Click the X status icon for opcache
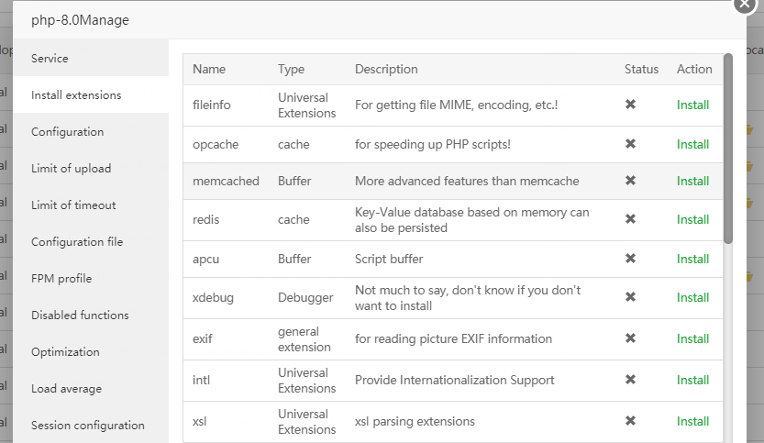Screen dimensions: 764x443 [630, 144]
